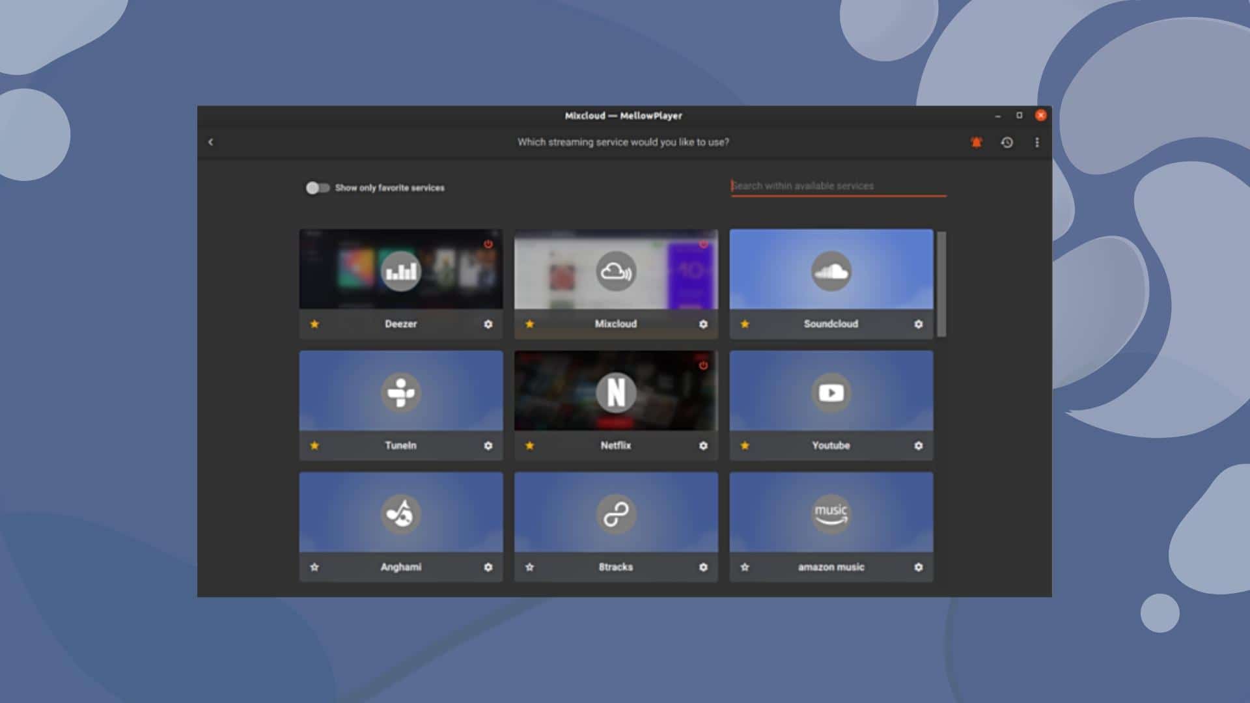Screen dimensions: 1250x703
Task: Toggle Show only favorite services switch
Action: pos(318,187)
